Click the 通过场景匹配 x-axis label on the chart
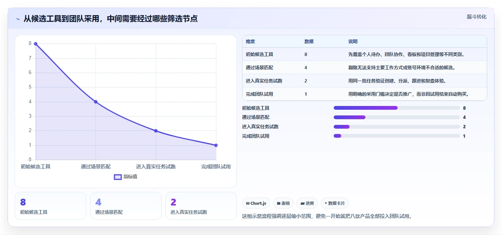Viewport: 502px width, 235px height. tap(96, 167)
